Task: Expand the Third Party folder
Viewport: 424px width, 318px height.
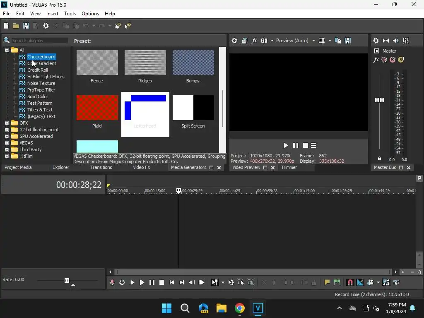Action: pos(7,149)
